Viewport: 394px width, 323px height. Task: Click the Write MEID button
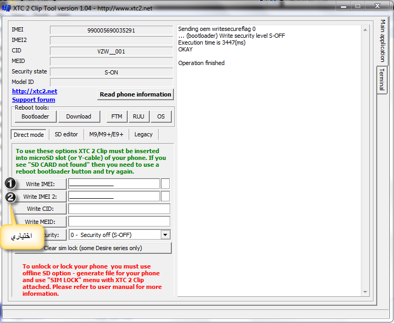click(x=40, y=222)
